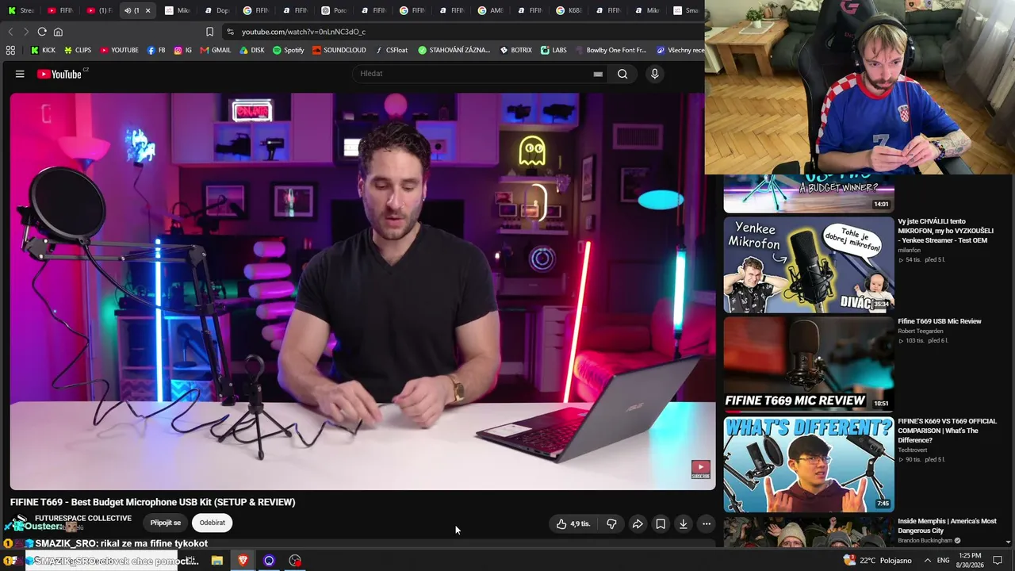Open the recording app icon on taskbar
The height and width of the screenshot is (571, 1015).
click(x=295, y=561)
